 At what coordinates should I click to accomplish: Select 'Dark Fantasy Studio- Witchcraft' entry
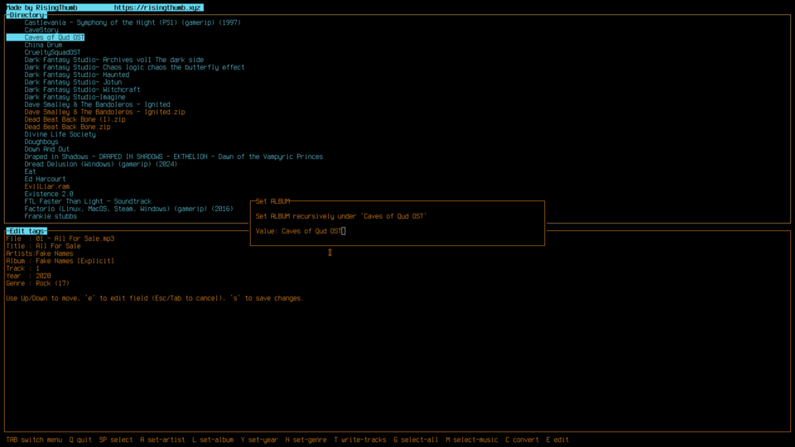(82, 89)
